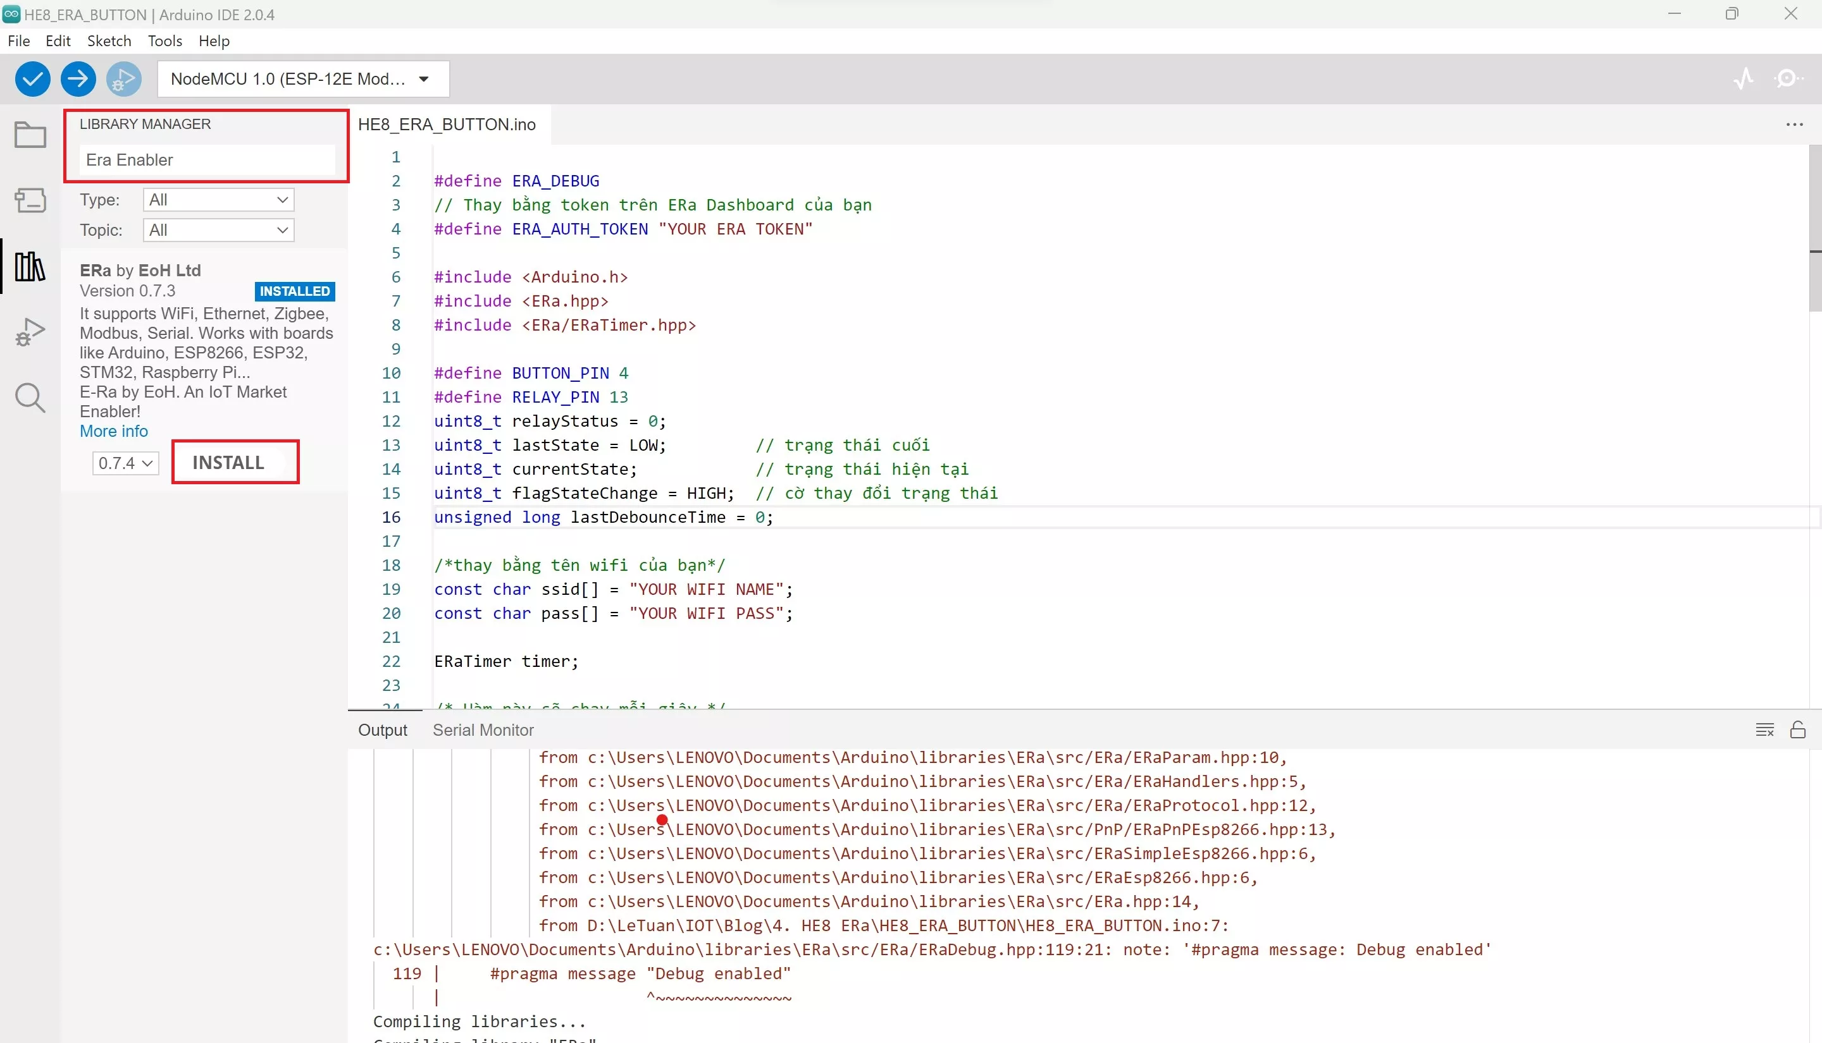Click the ERaDebug.hpp:119:21 note output line
Image resolution: width=1822 pixels, height=1043 pixels.
coord(932,949)
